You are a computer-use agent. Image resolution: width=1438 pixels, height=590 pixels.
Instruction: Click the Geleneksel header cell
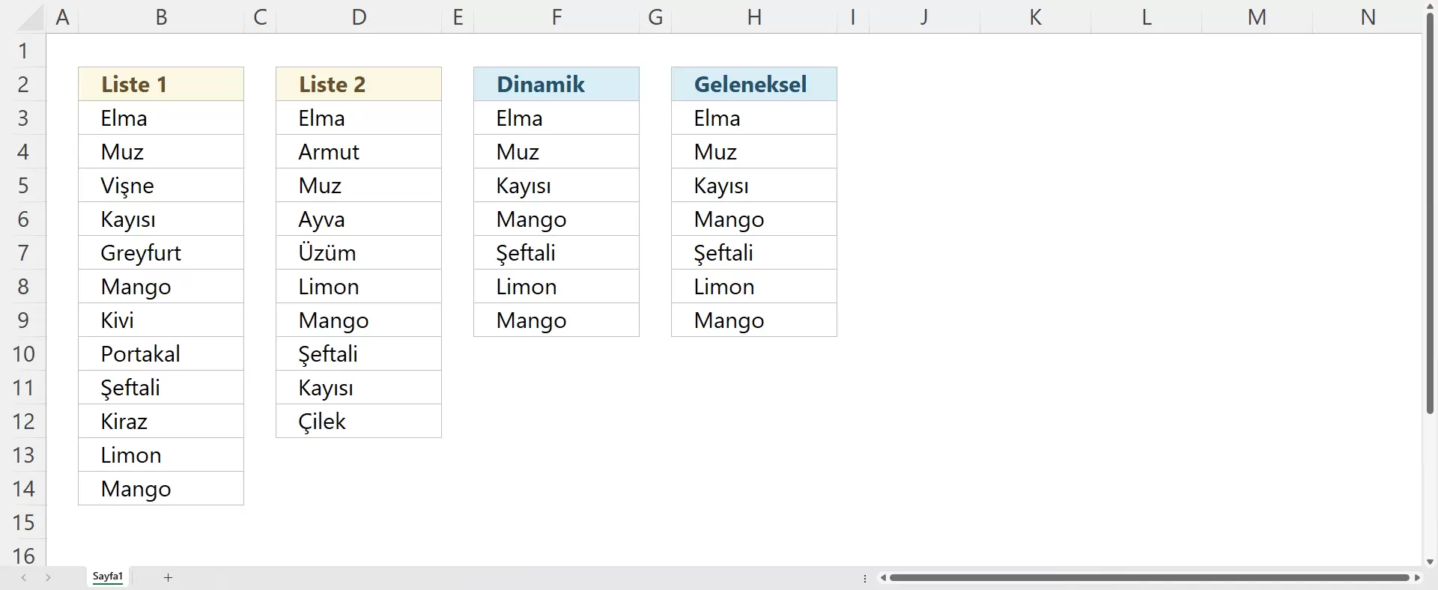754,84
